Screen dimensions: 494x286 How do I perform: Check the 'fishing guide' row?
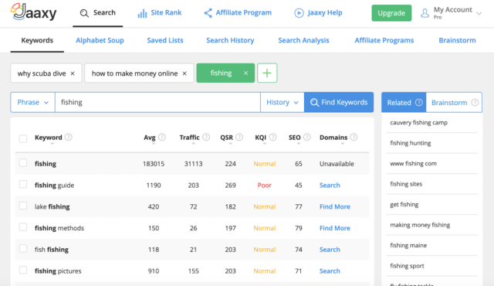pos(23,184)
